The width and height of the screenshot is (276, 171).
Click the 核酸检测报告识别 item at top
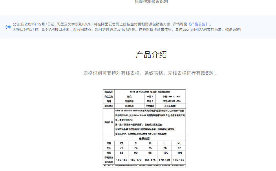coord(151,1)
